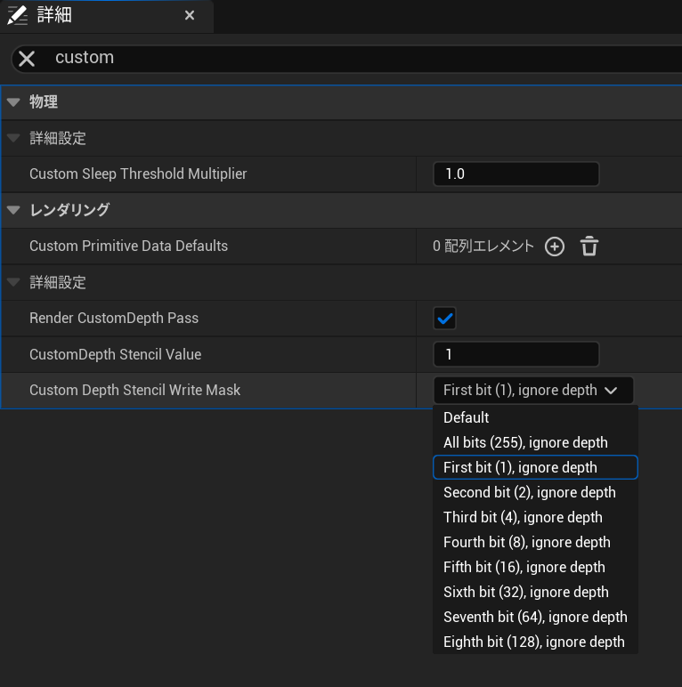Select Default mask option
682x687 pixels.
[x=535, y=417]
